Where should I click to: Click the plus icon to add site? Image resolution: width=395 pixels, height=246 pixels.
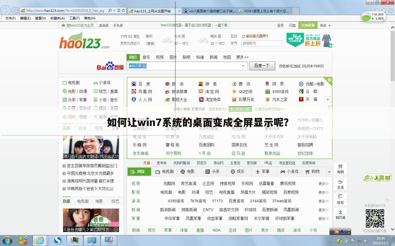[x=328, y=99]
